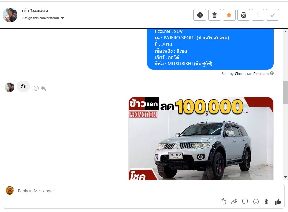Send a thumbs up like
The width and height of the screenshot is (288, 212).
pos(278,202)
